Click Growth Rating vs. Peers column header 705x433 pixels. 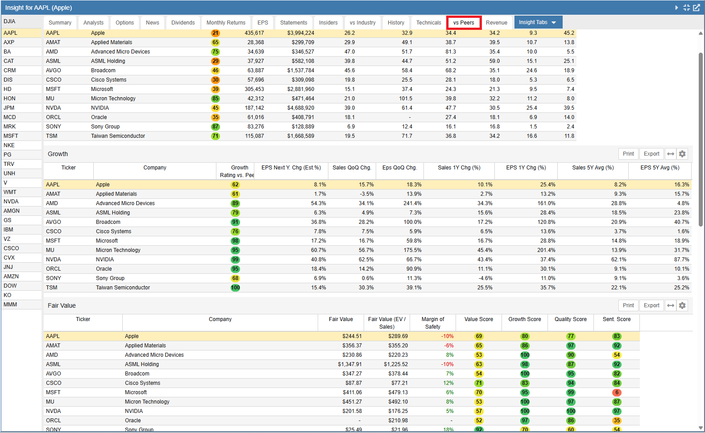point(236,171)
